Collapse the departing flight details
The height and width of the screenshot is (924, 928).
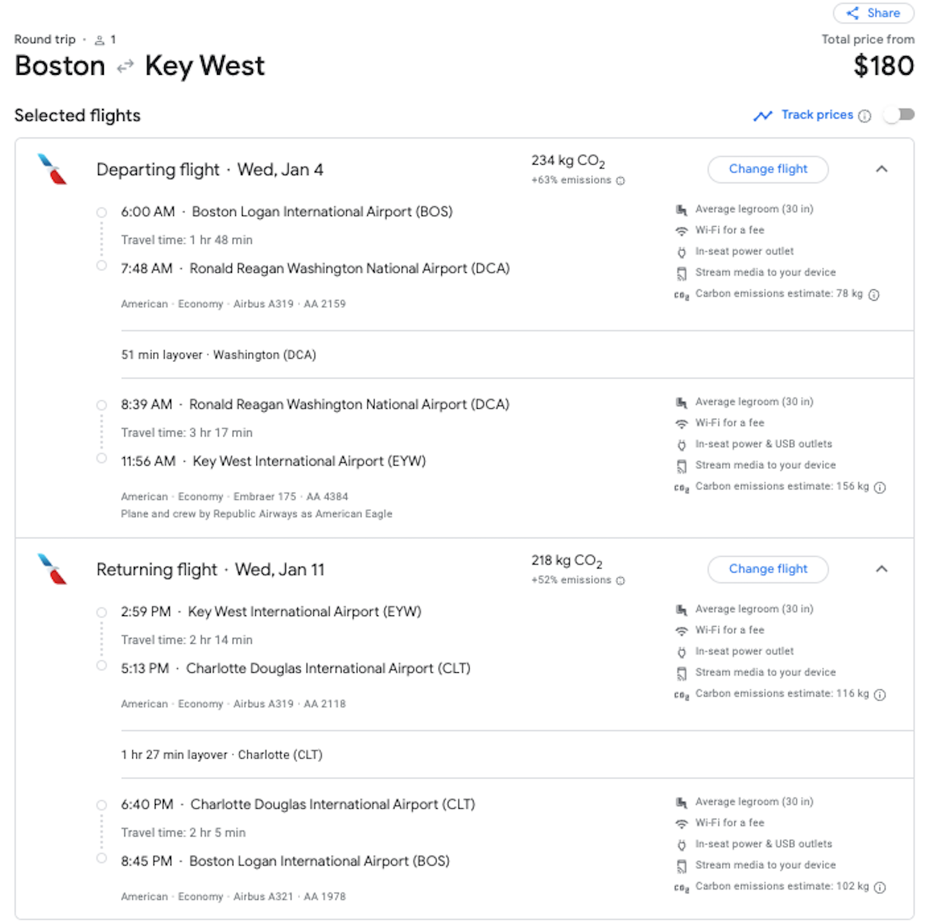[x=882, y=169]
